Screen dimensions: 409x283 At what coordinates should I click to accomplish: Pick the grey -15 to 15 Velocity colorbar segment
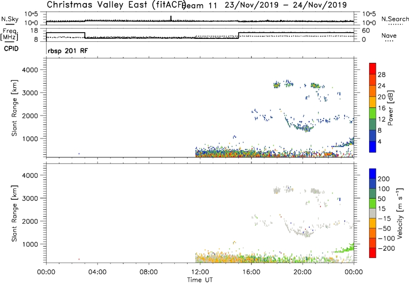coord(373,213)
